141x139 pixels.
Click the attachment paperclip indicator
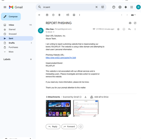click(x=94, y=29)
